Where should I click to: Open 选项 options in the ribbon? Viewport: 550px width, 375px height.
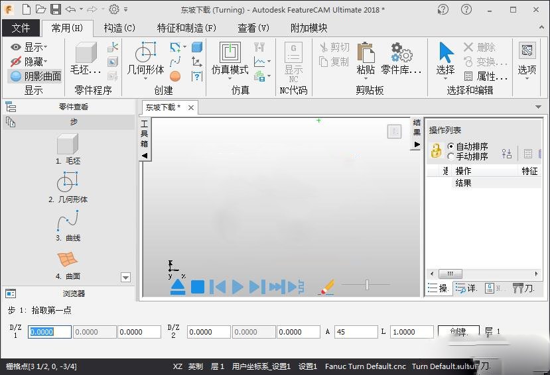coord(527,60)
